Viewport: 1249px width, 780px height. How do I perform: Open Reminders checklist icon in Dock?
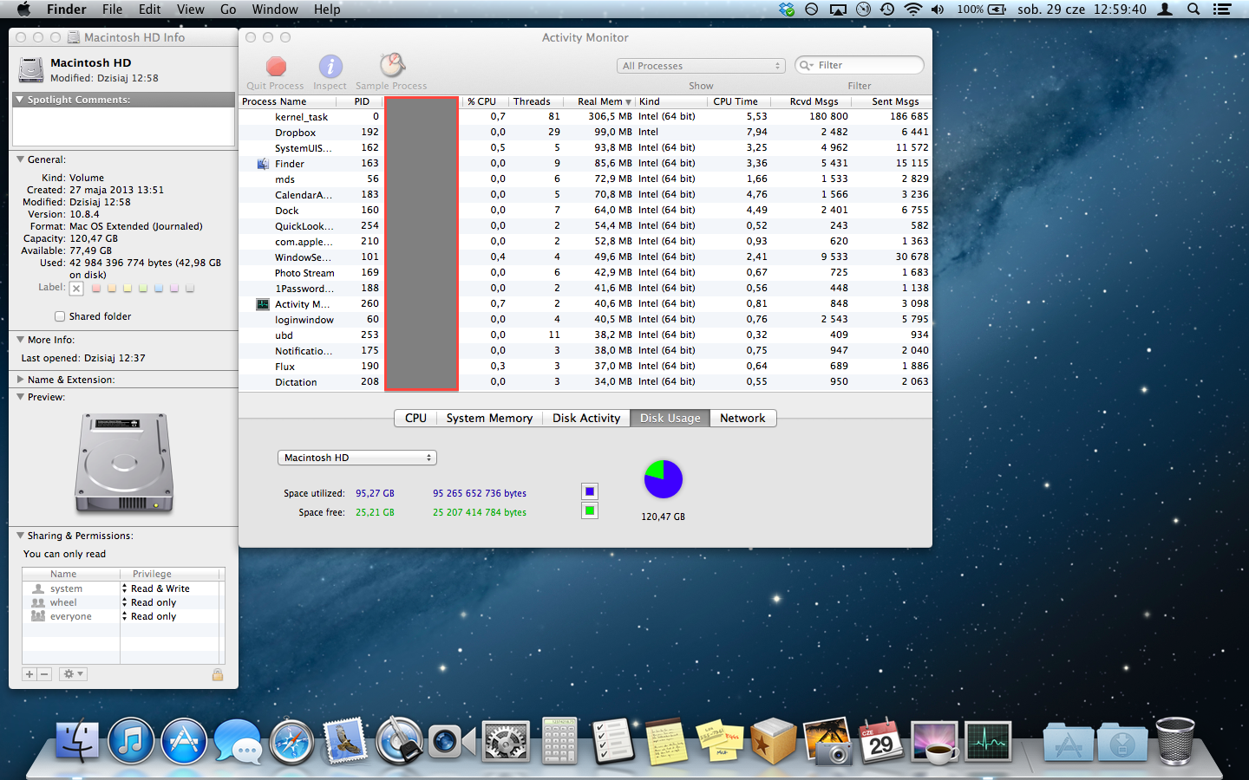pos(613,742)
